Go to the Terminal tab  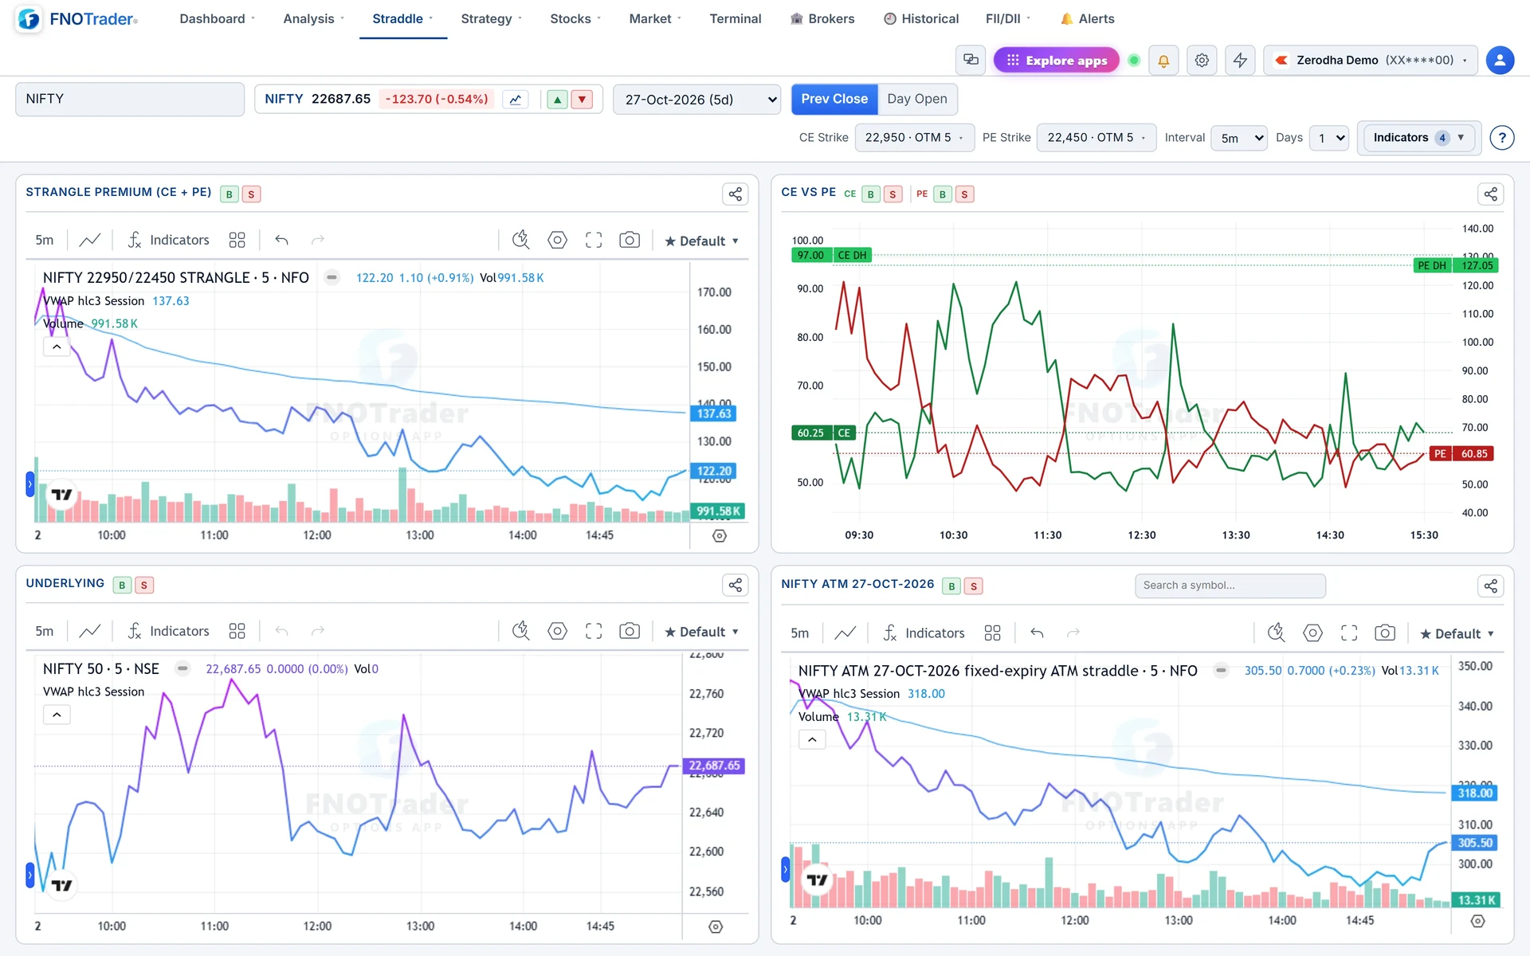(736, 18)
